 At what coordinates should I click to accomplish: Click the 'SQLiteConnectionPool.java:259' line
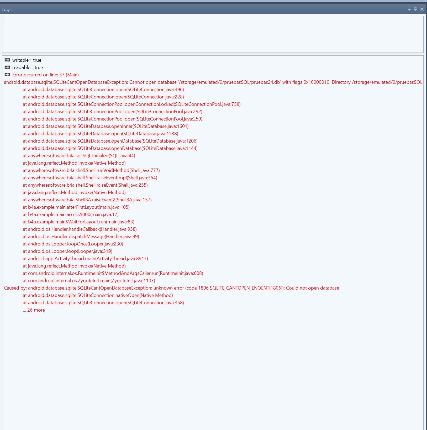coord(113,119)
